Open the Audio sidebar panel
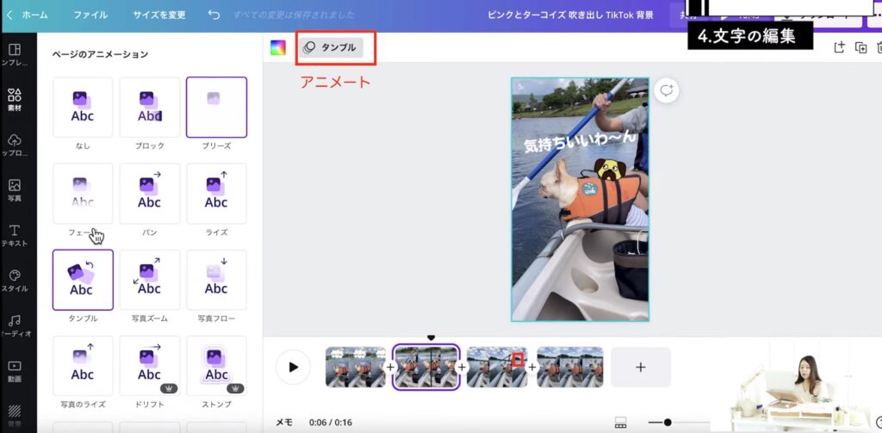882x433 pixels. [x=15, y=325]
